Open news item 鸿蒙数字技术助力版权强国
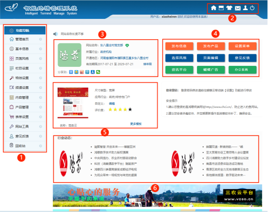Screen dimensions: 268x212 click(111, 152)
